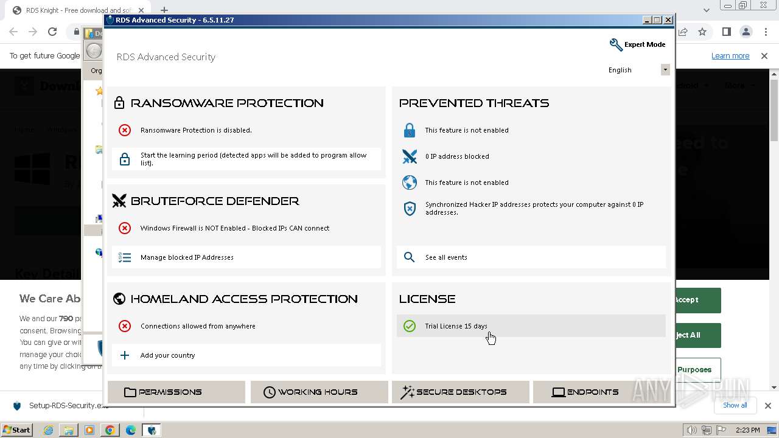Click the magnifier icon beside See all events

tap(410, 257)
